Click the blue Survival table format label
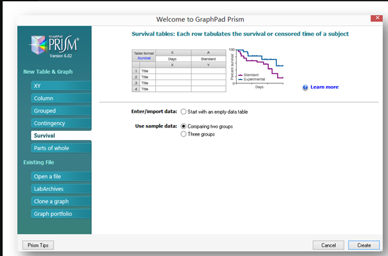This screenshot has height=256, width=388. coord(144,58)
